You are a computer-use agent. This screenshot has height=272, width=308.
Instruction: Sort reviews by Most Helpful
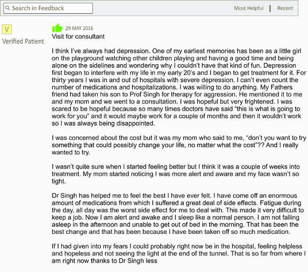coord(248,8)
